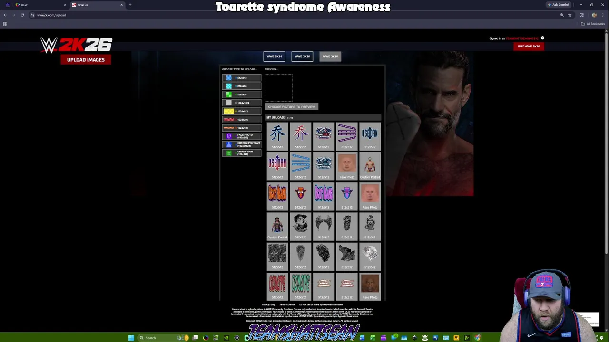
Task: Open the Terms of Service footer link
Action: [x=287, y=304]
